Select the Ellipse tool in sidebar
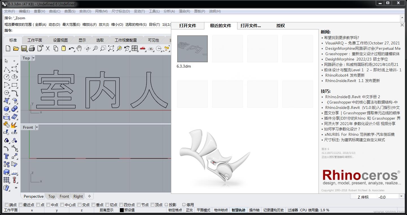 pos(14,77)
